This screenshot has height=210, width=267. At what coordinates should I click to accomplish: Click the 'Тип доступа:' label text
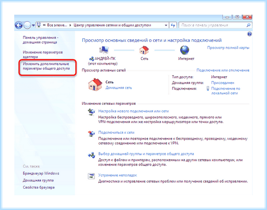pyautogui.click(x=182, y=77)
